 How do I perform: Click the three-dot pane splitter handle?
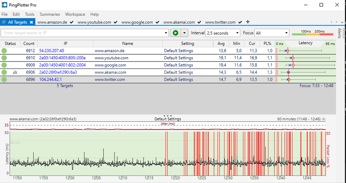tap(168, 116)
